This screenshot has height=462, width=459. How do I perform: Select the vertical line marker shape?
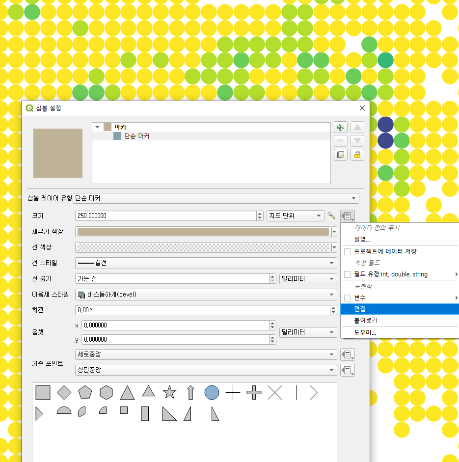(x=296, y=392)
